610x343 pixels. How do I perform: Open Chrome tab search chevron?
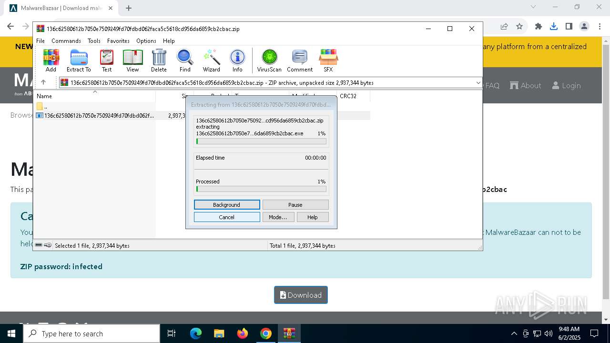533,7
